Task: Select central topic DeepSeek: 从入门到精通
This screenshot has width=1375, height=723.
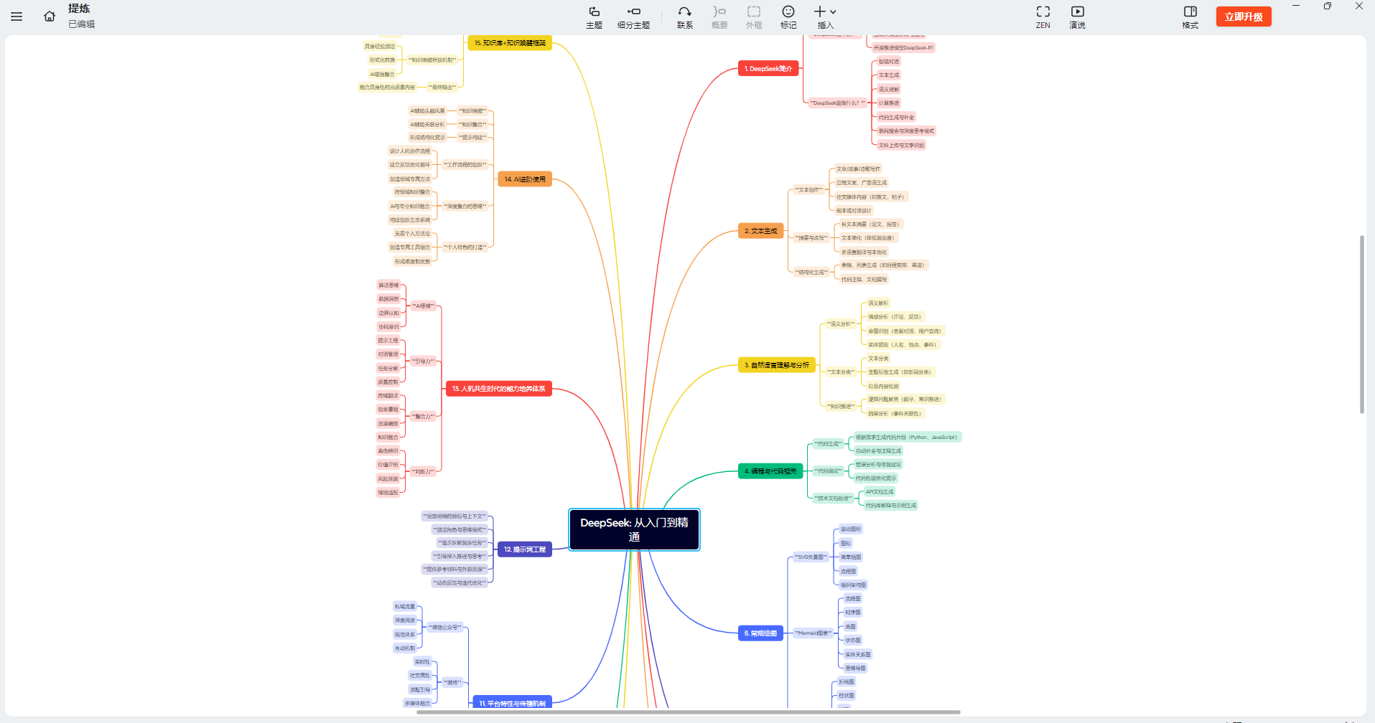Action: (634, 530)
